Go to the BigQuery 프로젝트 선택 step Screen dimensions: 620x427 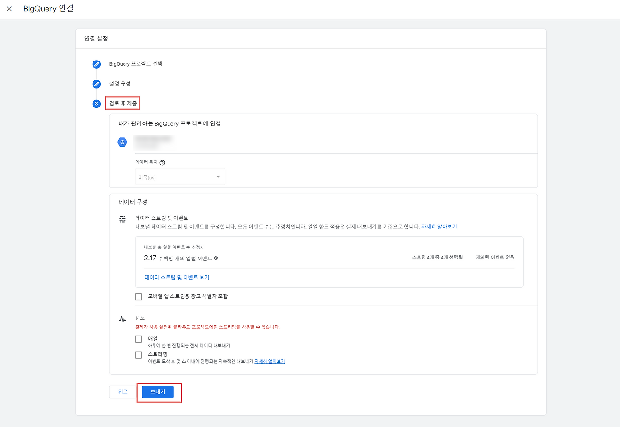tap(136, 64)
